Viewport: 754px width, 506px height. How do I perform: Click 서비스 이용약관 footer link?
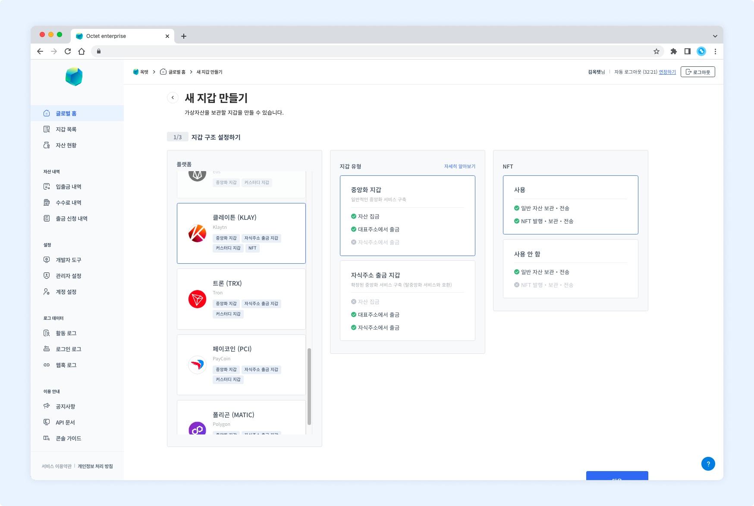[x=57, y=466]
